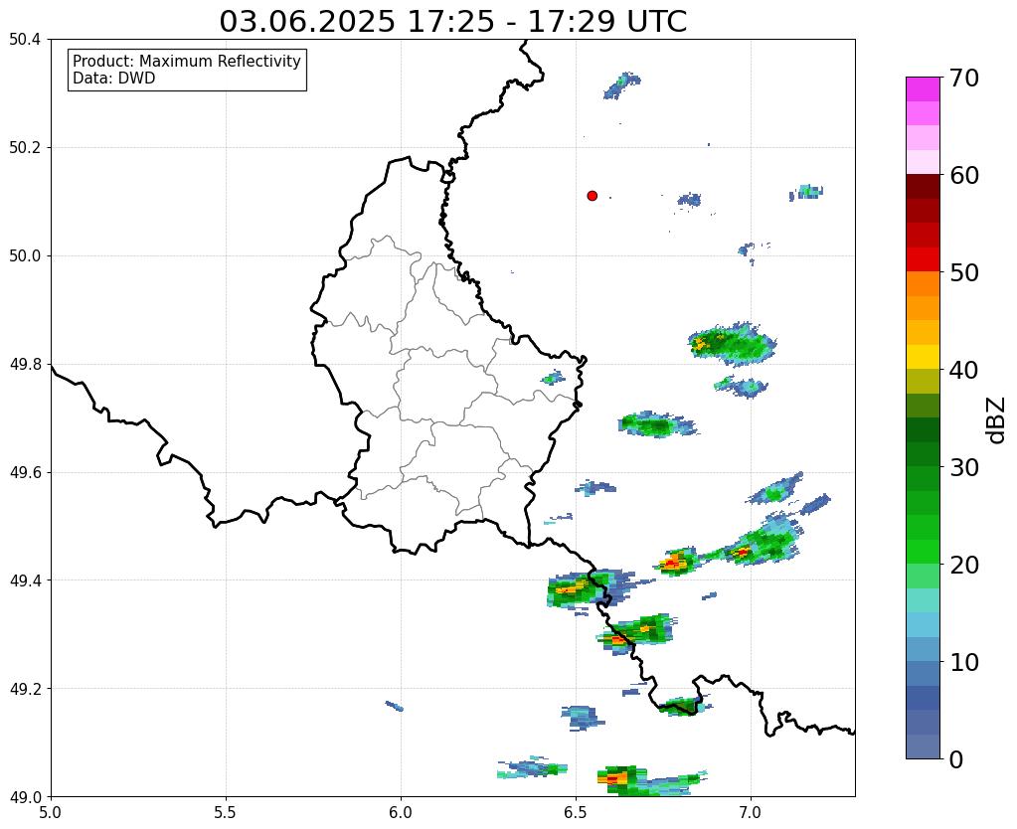Click the 20 tick label on colorbar
The width and height of the screenshot is (1017, 829).
point(964,565)
